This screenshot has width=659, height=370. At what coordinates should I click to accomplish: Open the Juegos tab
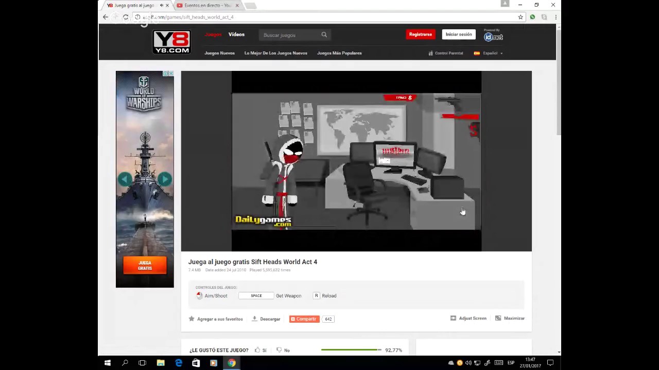click(x=213, y=34)
